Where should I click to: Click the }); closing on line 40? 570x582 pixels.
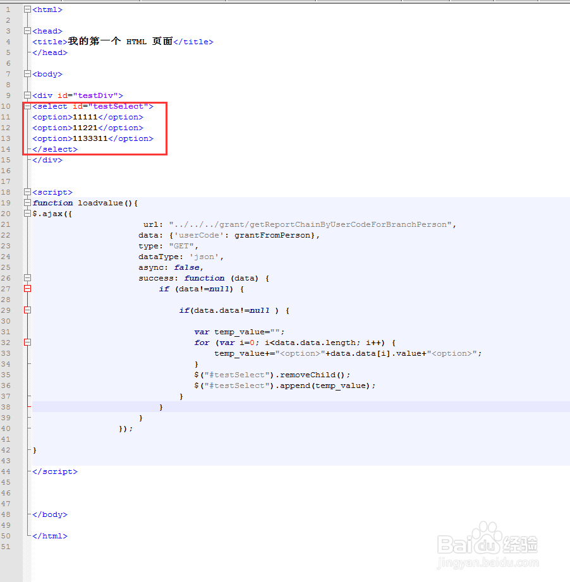pyautogui.click(x=126, y=428)
